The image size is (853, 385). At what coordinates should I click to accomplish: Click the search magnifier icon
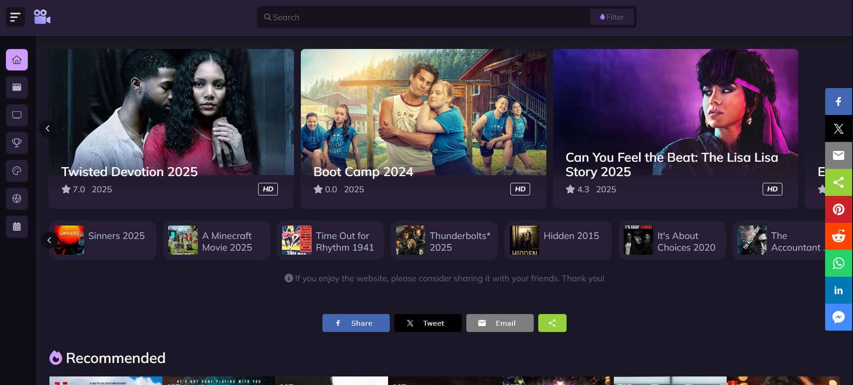[x=268, y=17]
